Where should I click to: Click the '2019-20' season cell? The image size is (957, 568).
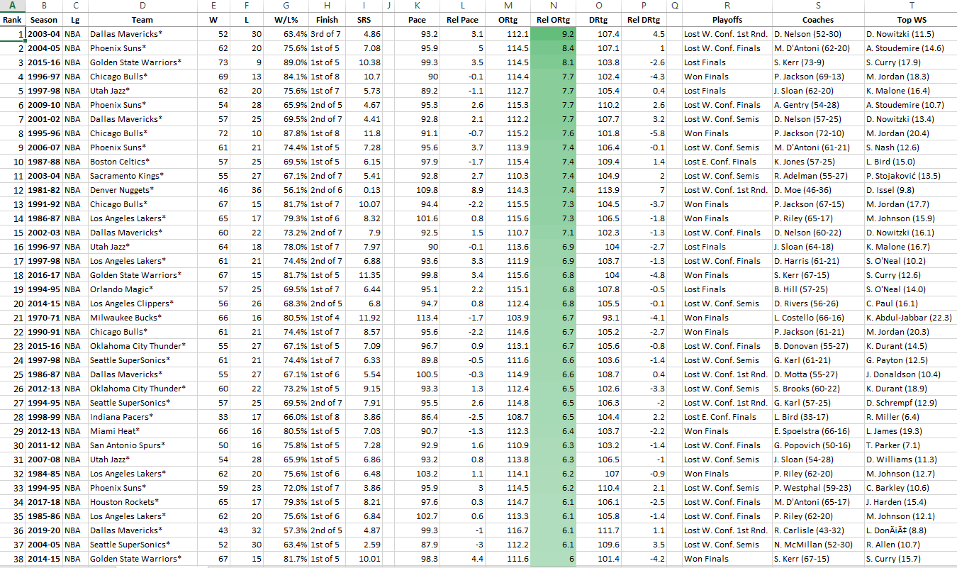click(x=44, y=530)
